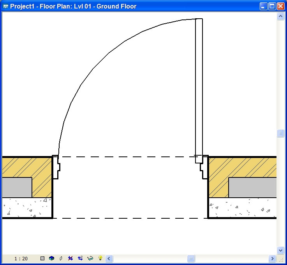Click the Show Crop Region icon
The height and width of the screenshot is (265, 287).
[80, 258]
